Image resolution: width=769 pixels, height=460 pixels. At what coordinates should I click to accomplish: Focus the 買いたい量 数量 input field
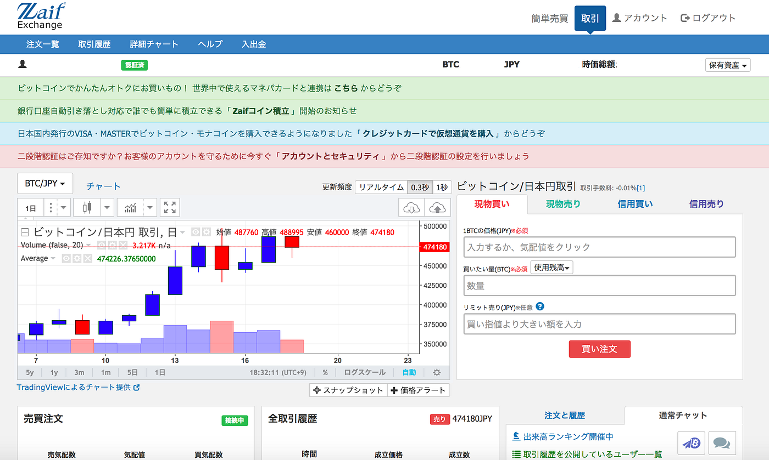point(599,286)
